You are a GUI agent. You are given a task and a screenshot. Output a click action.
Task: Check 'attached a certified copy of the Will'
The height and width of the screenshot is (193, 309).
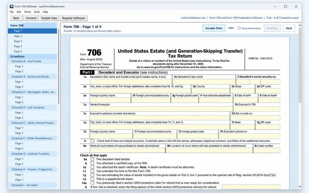(x=92, y=163)
